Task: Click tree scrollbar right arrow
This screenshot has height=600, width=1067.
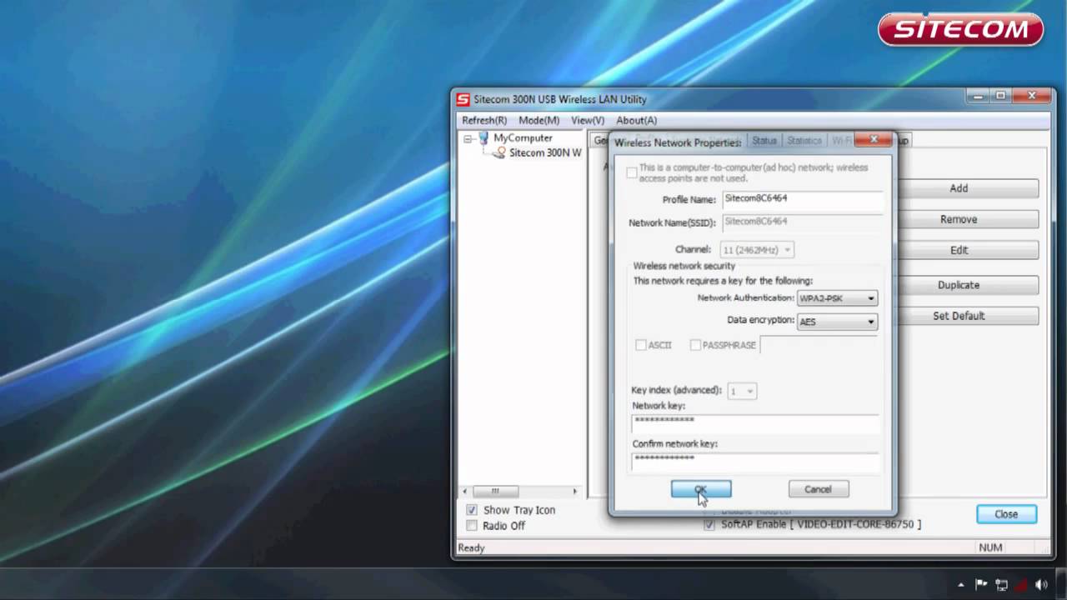Action: 574,492
